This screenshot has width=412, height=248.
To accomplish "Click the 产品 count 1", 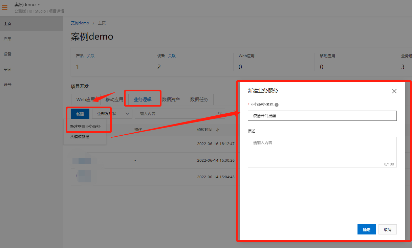I will [78, 67].
